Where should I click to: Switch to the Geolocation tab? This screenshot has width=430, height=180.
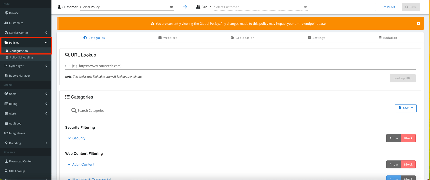(242, 38)
